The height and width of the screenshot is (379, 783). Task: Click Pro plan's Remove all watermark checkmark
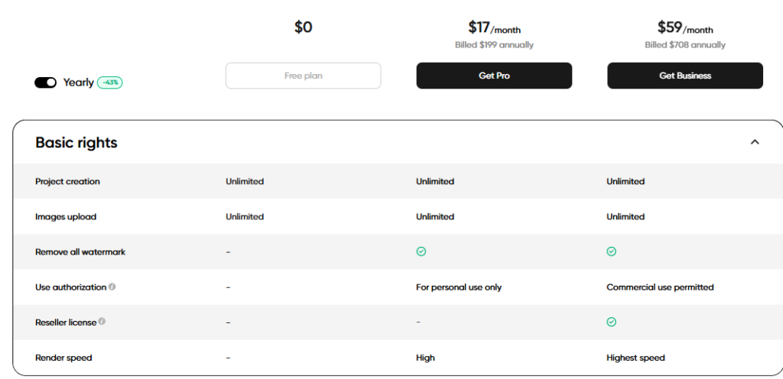pos(421,252)
